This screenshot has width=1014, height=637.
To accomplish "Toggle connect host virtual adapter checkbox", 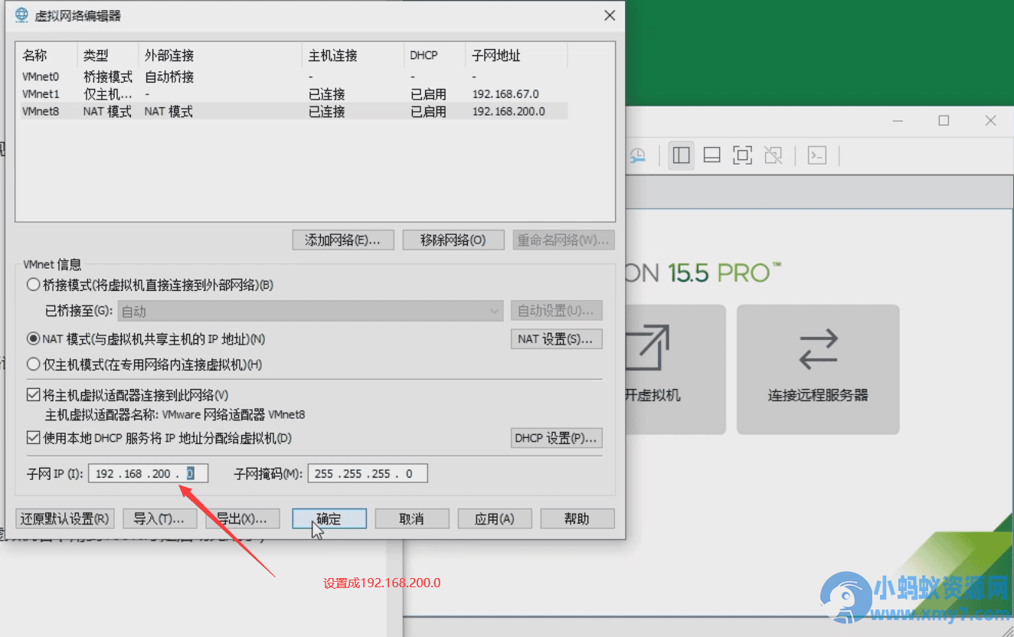I will [33, 395].
